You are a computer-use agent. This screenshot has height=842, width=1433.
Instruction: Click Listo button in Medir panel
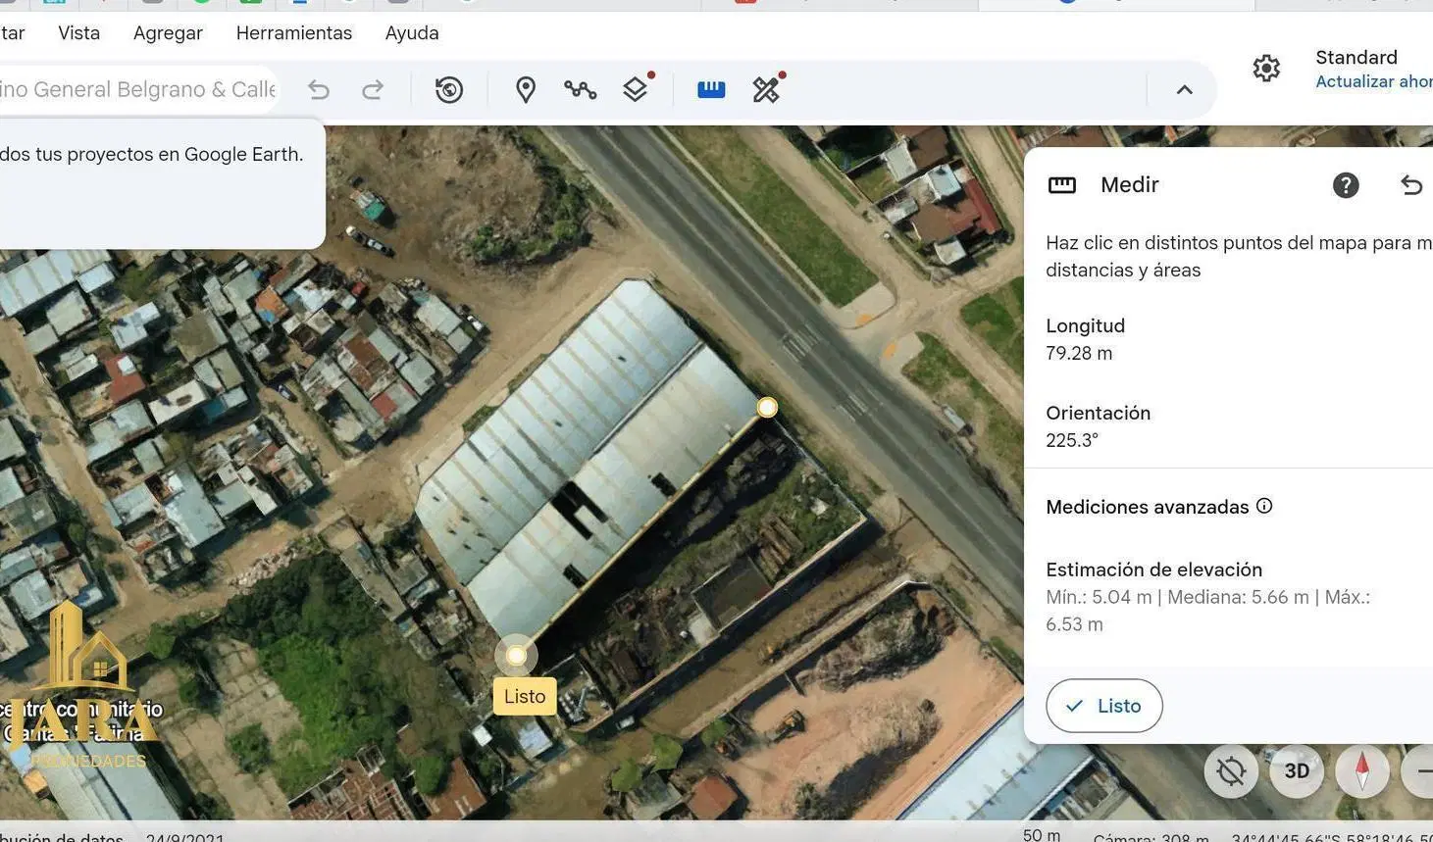point(1104,706)
